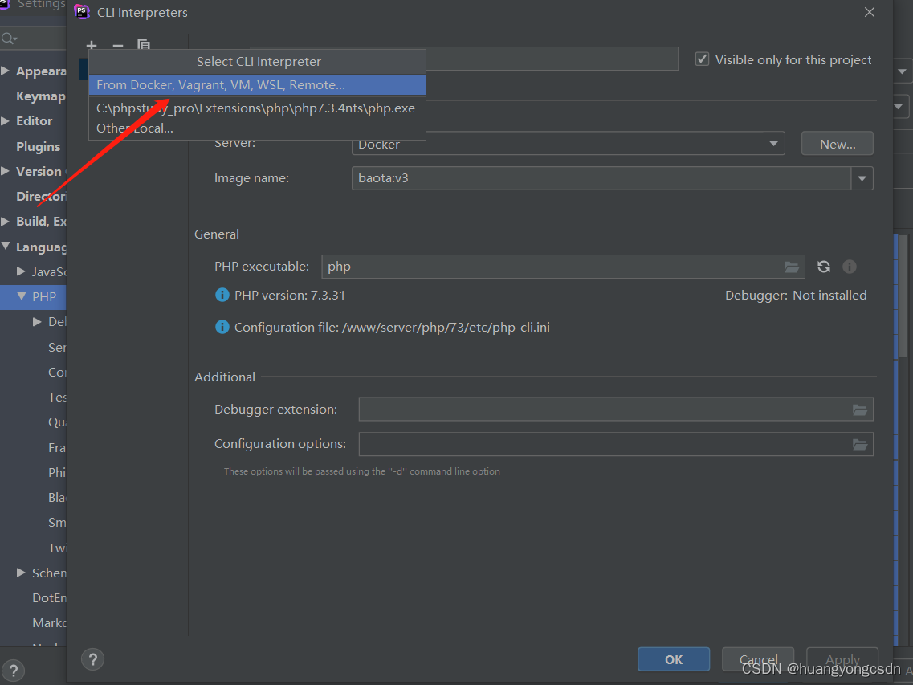Click the interpreter Name field at top

pos(552,59)
